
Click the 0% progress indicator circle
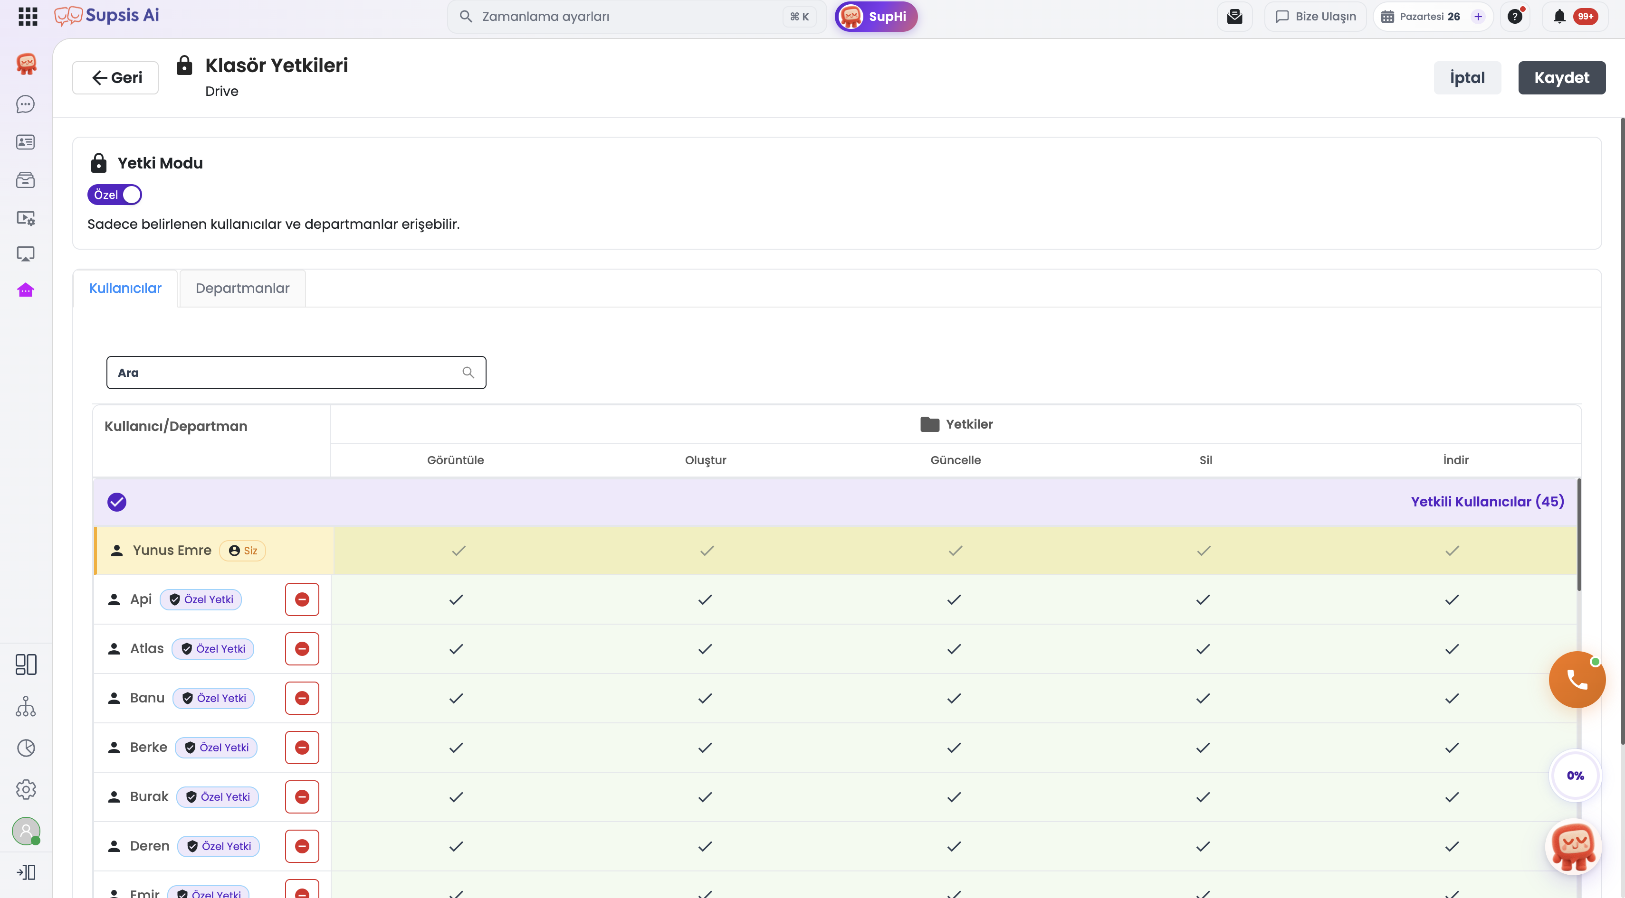coord(1575,775)
